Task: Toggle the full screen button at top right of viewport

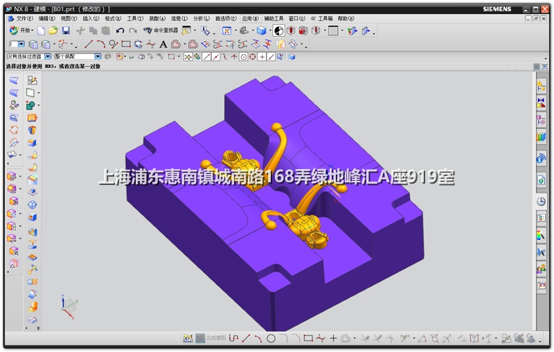Action: point(536,67)
